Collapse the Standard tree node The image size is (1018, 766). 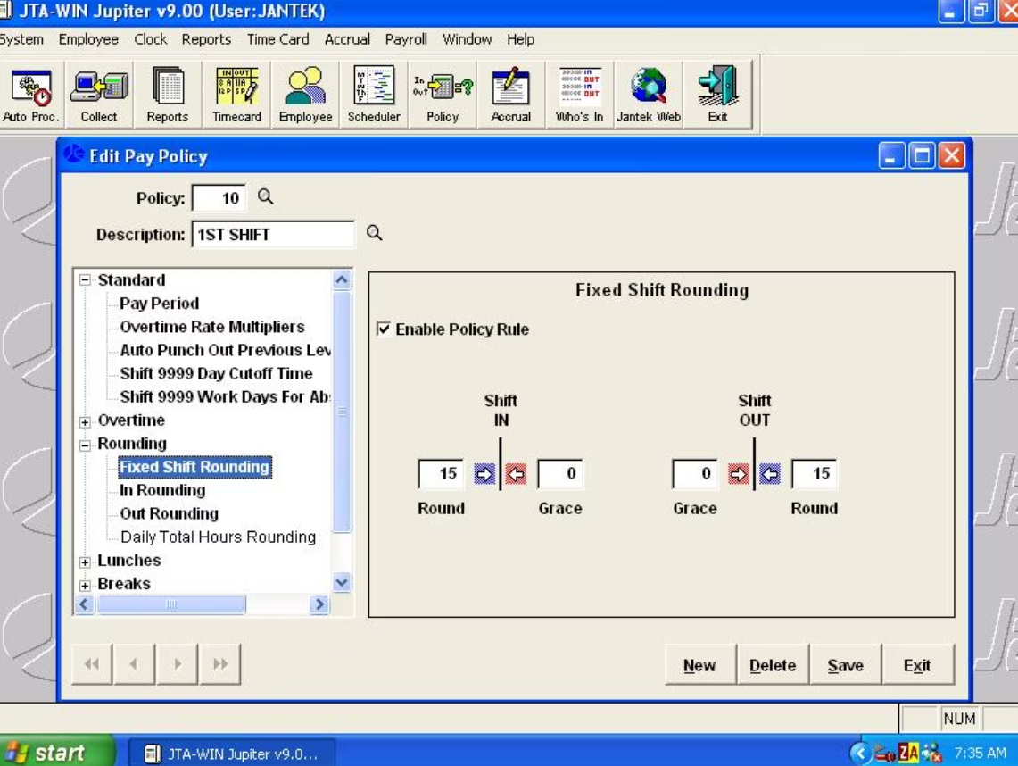pyautogui.click(x=85, y=280)
